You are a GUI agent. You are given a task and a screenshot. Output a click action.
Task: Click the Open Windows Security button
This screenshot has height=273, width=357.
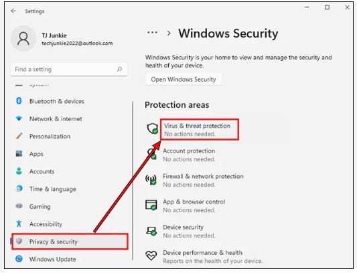pos(184,80)
